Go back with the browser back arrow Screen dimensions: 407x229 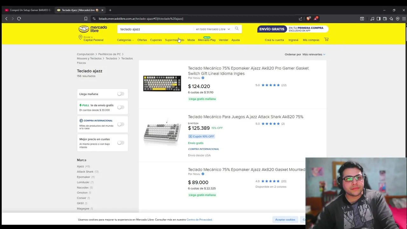(x=6, y=18)
